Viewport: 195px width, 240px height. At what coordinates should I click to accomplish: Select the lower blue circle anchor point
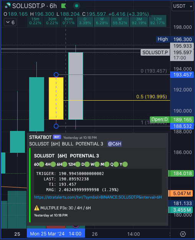[56, 126]
